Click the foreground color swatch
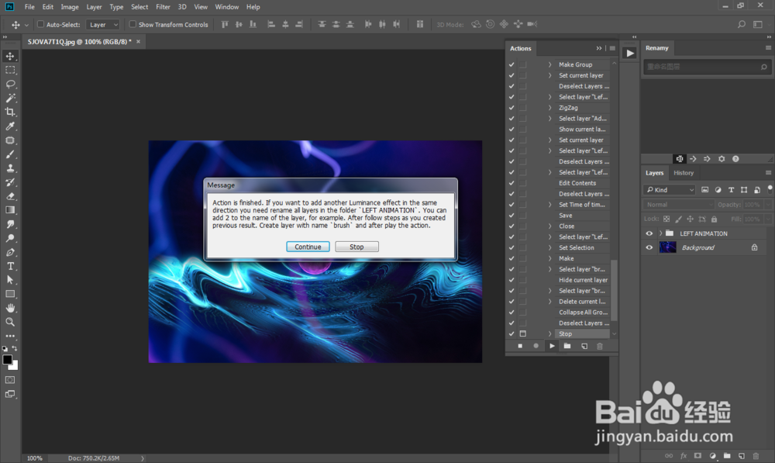 8,360
